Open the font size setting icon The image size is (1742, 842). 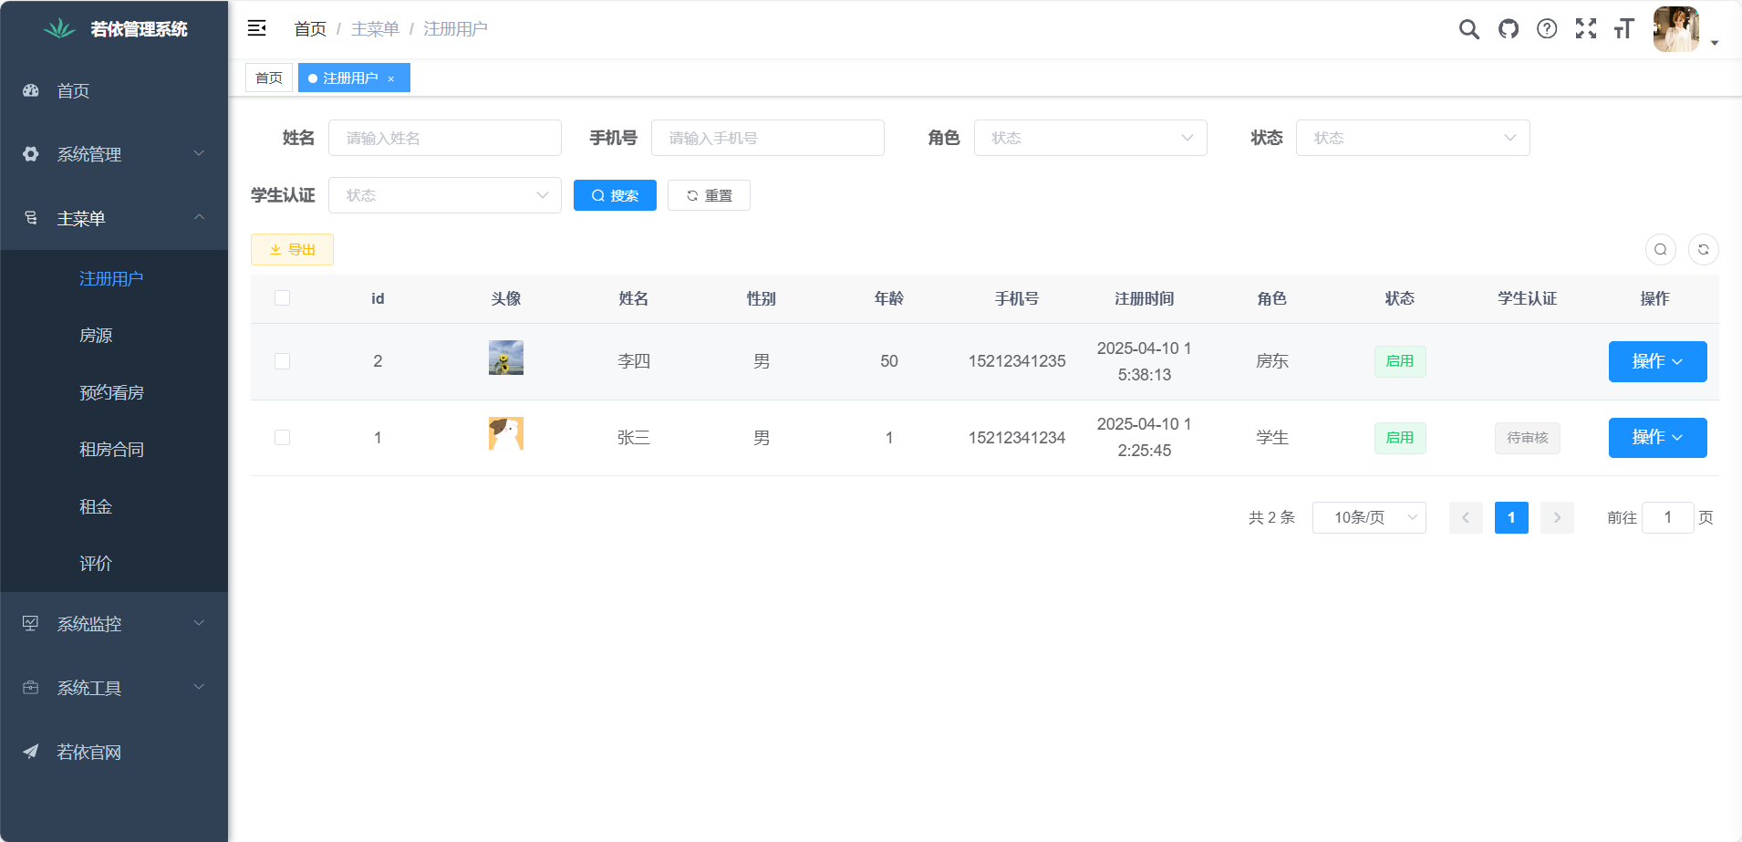coord(1624,29)
